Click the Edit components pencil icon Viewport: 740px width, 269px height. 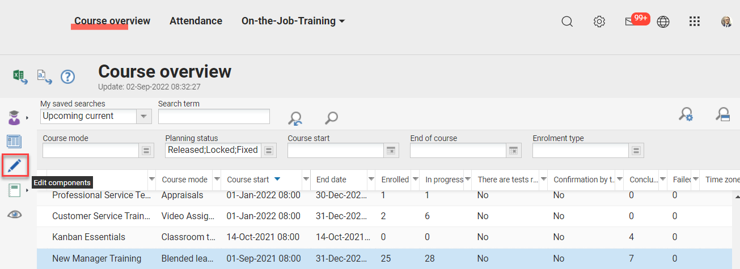pyautogui.click(x=15, y=165)
